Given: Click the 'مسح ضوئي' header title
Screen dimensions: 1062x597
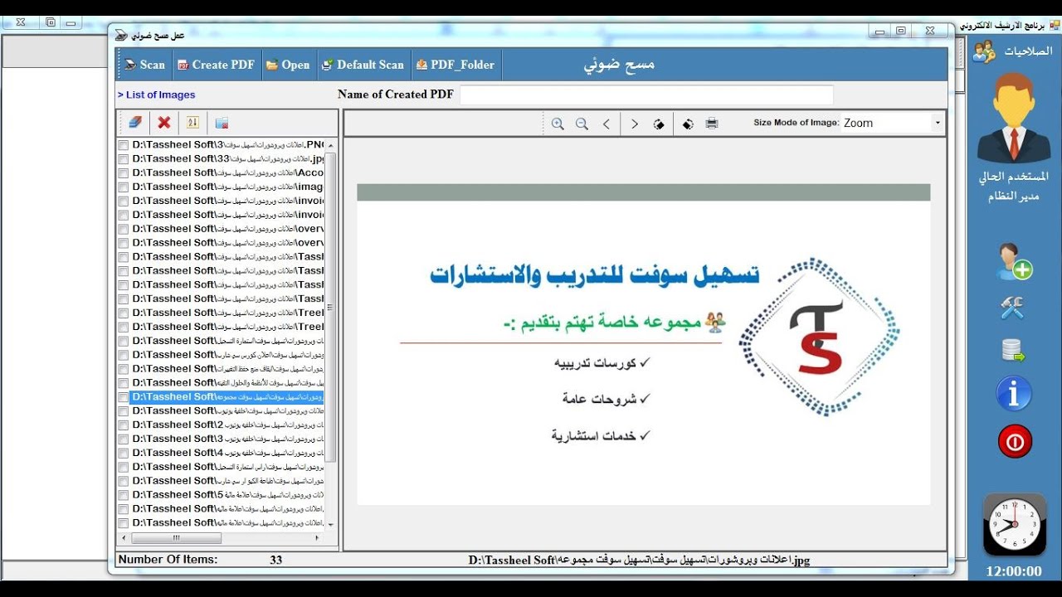Looking at the screenshot, I should (x=619, y=65).
